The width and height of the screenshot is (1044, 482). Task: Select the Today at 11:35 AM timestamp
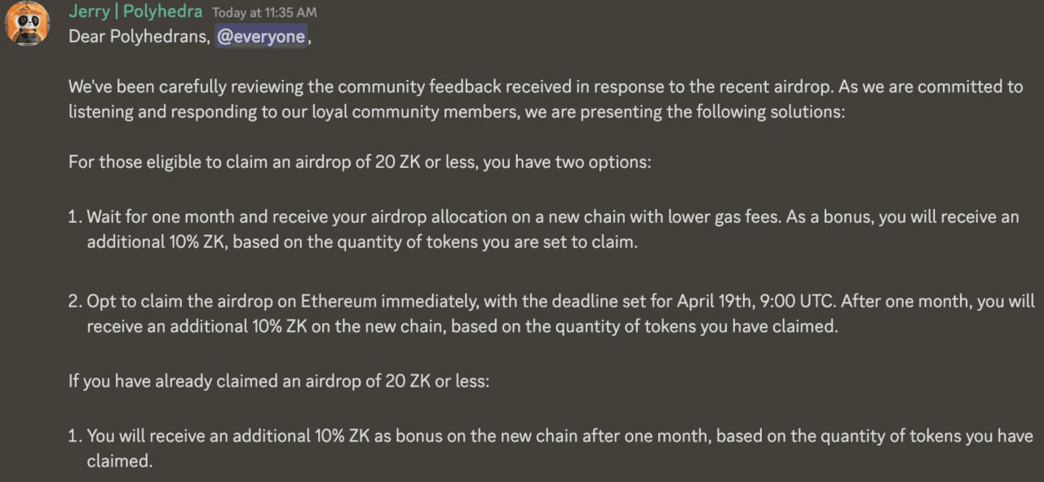(264, 12)
